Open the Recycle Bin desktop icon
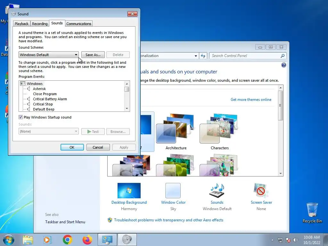 [312, 213]
